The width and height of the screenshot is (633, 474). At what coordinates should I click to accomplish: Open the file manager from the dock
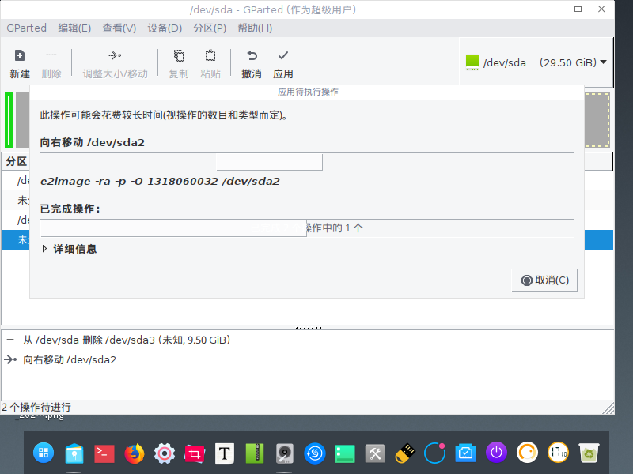74,453
